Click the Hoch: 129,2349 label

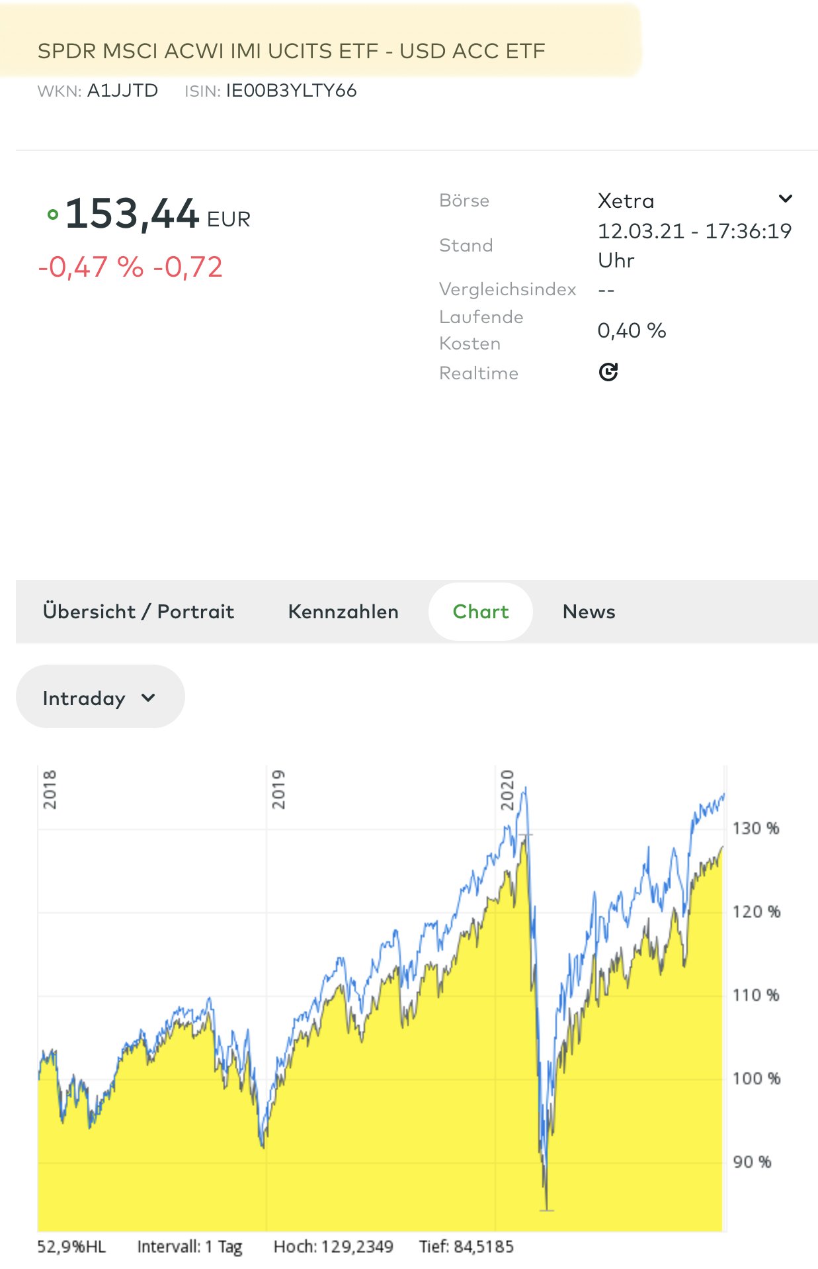click(333, 1246)
